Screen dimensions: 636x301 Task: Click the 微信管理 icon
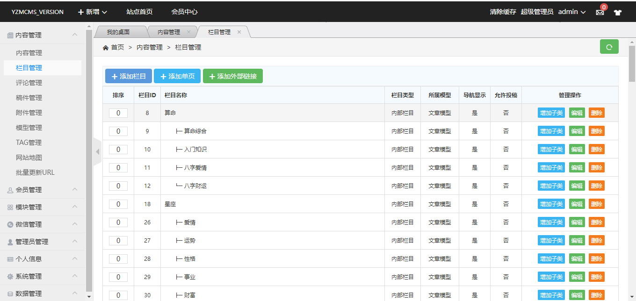point(10,224)
